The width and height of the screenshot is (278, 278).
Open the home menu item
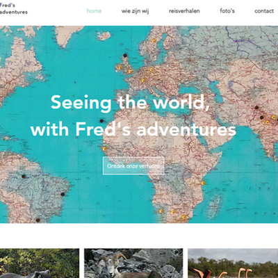pyautogui.click(x=94, y=11)
